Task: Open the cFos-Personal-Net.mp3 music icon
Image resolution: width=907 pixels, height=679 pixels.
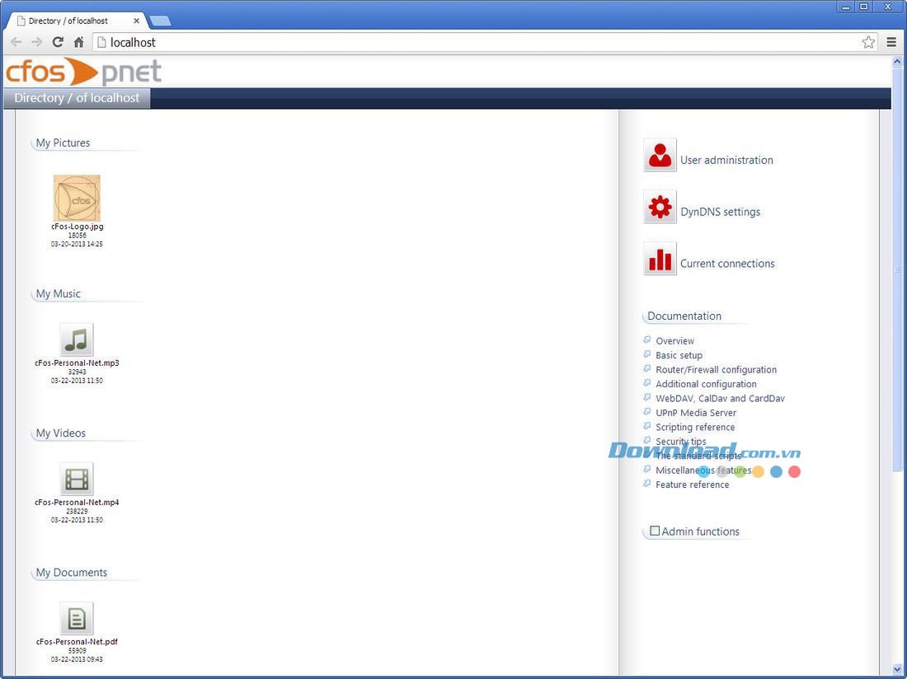Action: tap(77, 339)
